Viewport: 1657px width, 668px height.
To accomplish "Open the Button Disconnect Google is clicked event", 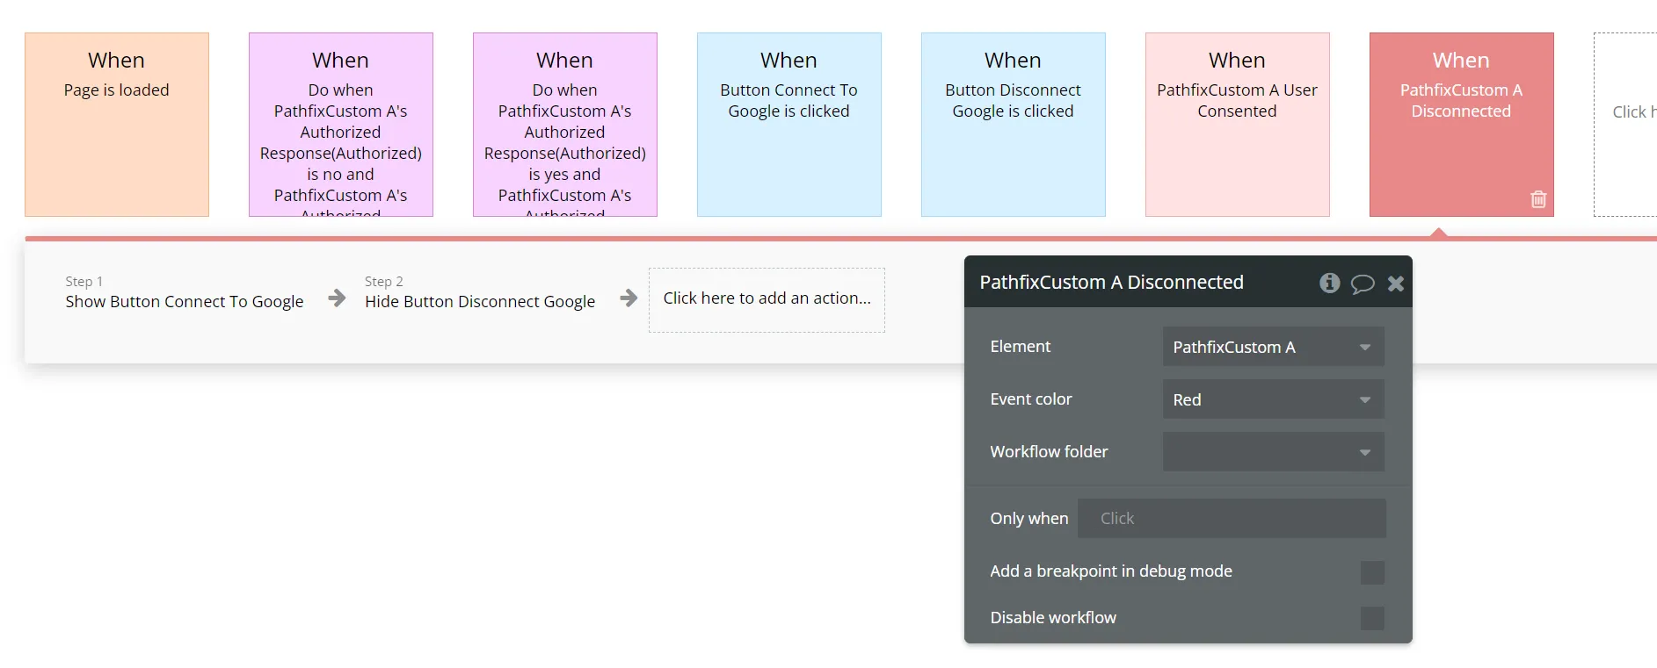I will click(x=1014, y=125).
